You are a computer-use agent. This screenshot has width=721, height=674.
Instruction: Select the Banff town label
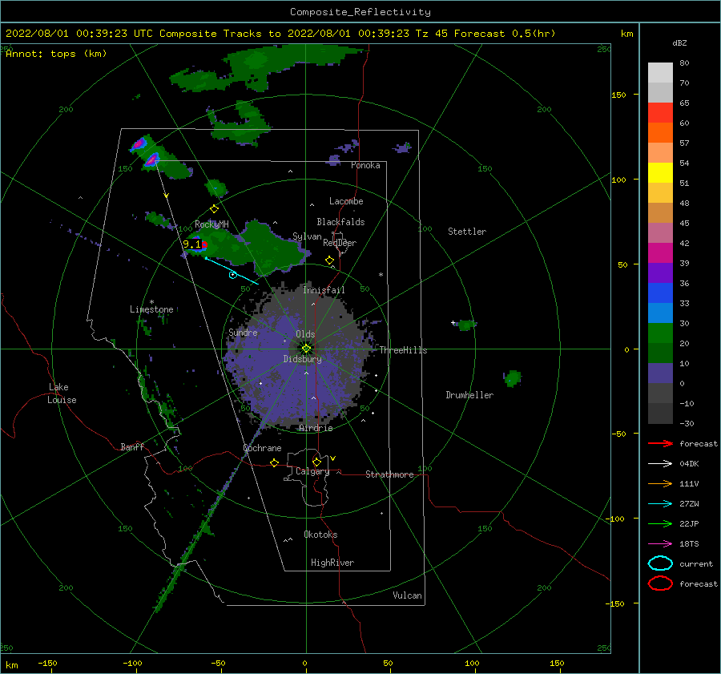pyautogui.click(x=132, y=446)
